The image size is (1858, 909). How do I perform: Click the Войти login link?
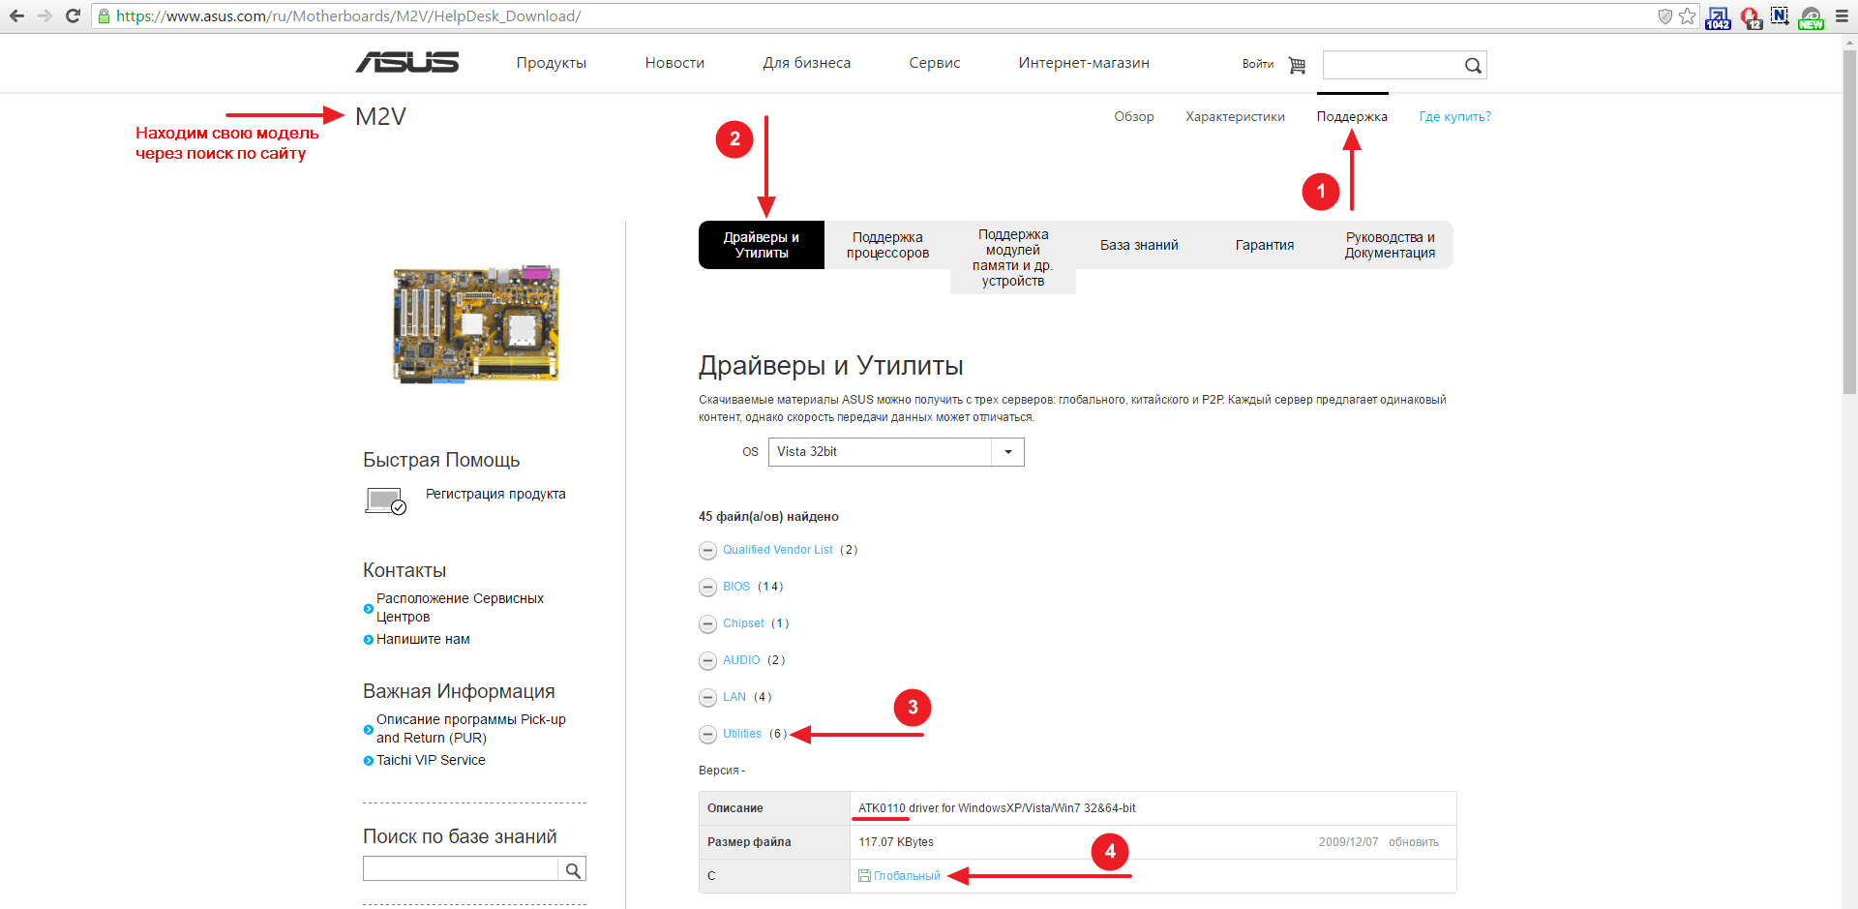1258,65
